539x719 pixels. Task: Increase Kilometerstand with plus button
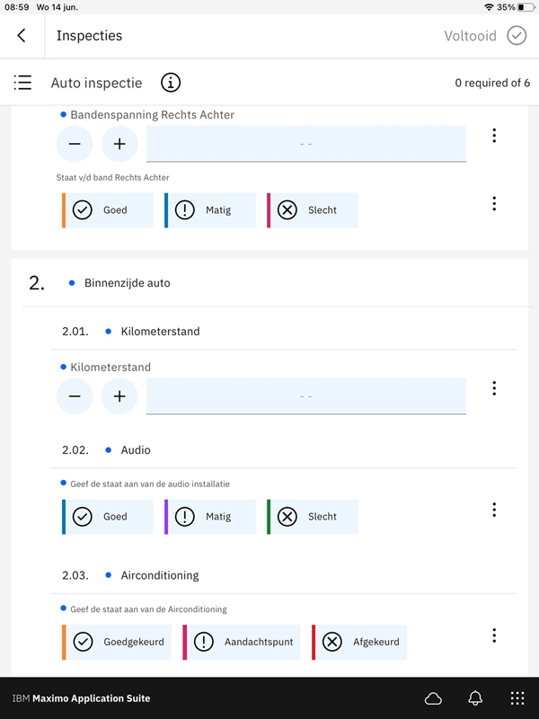[x=119, y=396]
